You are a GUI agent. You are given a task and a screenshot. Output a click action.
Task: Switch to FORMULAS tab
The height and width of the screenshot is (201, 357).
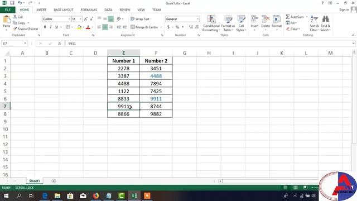(x=89, y=10)
